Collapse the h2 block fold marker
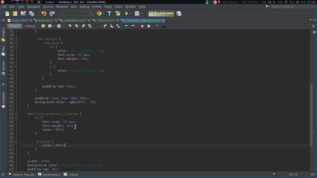This screenshot has height=178, width=317. (16, 118)
